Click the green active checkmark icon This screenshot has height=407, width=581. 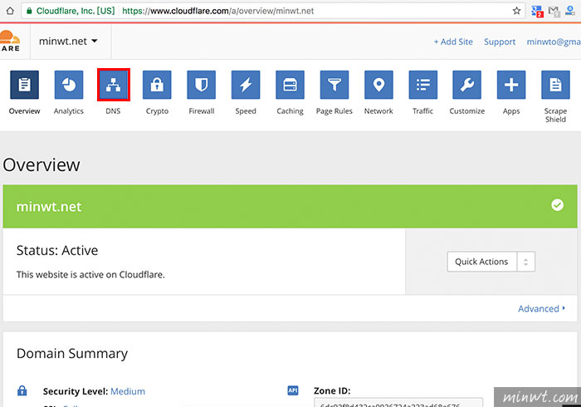(557, 205)
